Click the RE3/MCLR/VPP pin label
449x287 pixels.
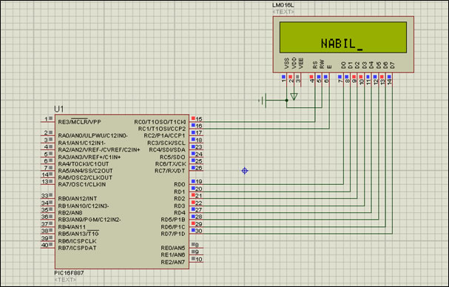tap(79, 122)
